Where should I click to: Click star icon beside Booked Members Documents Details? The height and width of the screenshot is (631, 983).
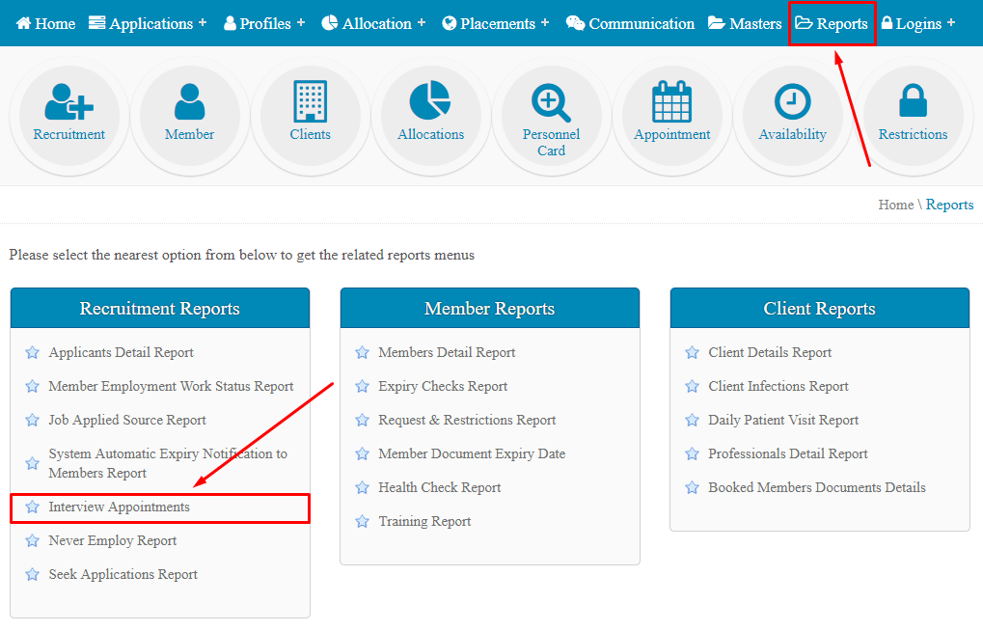[x=692, y=488]
